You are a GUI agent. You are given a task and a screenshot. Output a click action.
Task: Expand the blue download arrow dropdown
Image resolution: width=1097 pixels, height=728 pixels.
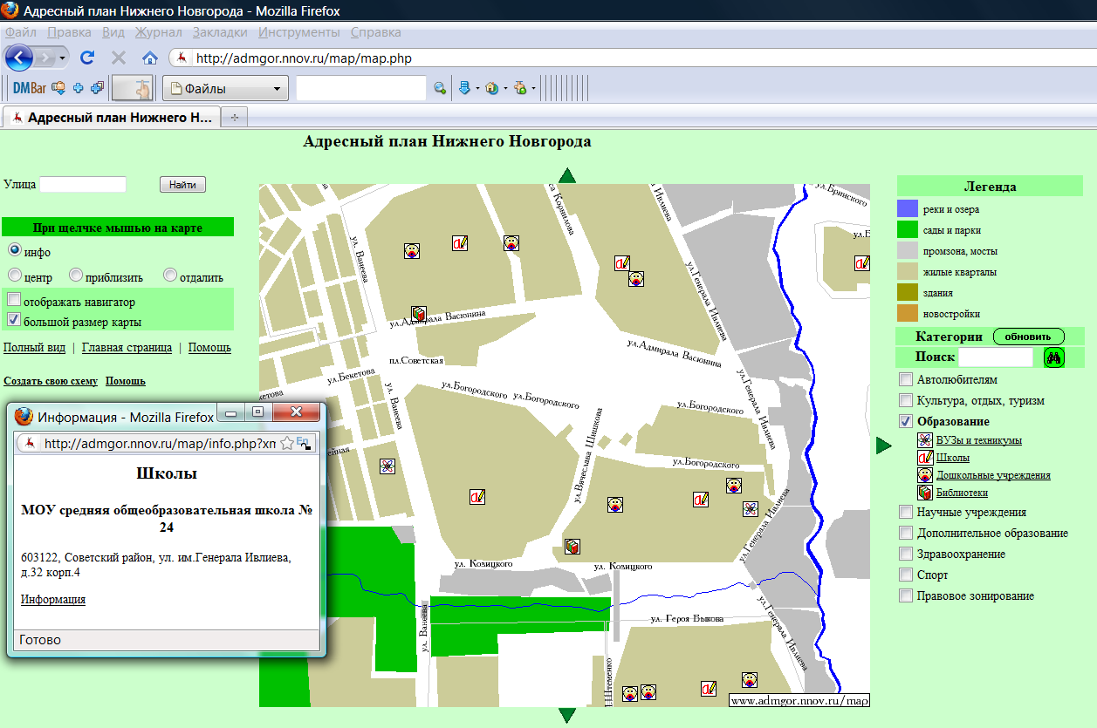pyautogui.click(x=477, y=88)
